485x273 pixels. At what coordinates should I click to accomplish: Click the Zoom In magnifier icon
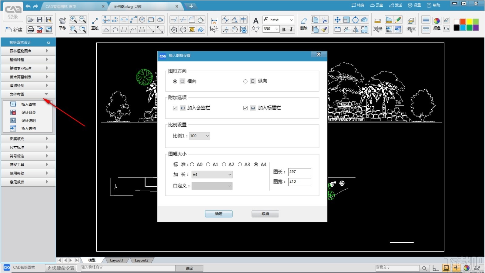73,19
